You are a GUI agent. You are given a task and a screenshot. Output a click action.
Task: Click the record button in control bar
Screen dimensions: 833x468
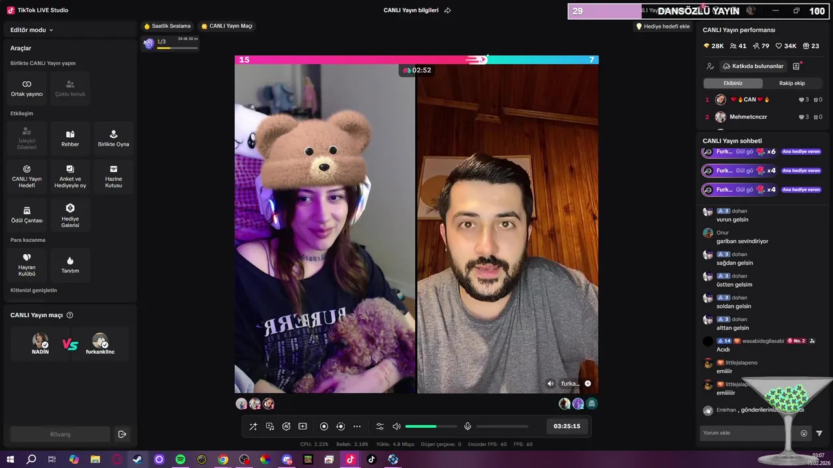pos(324,426)
